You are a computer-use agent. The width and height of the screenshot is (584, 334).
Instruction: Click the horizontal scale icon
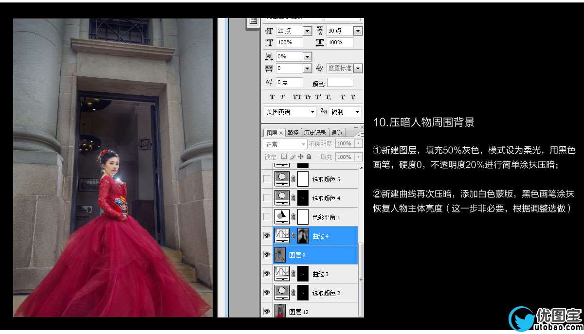point(320,42)
